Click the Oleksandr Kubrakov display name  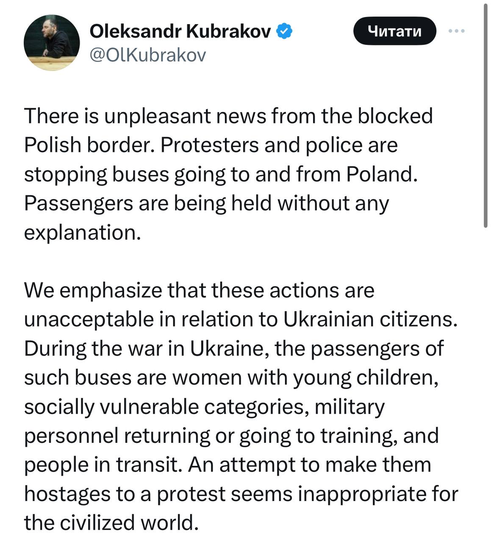point(180,31)
